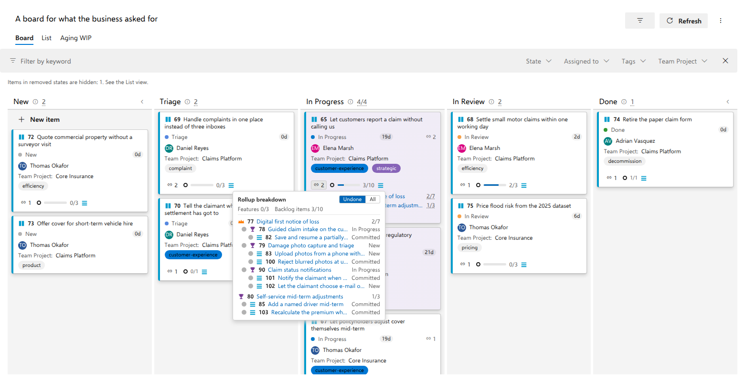Click the info icon next to New column
The width and height of the screenshot is (745, 382).
pos(35,102)
